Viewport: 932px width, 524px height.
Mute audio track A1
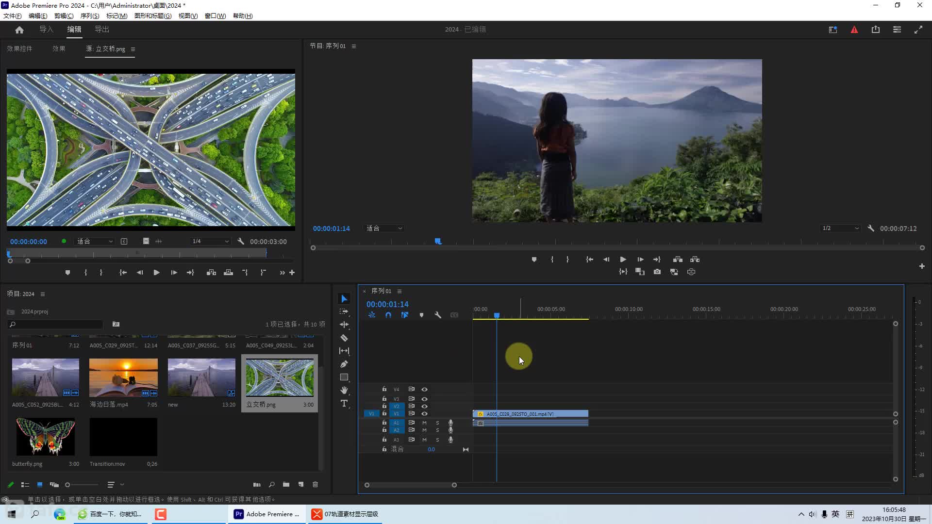(424, 423)
